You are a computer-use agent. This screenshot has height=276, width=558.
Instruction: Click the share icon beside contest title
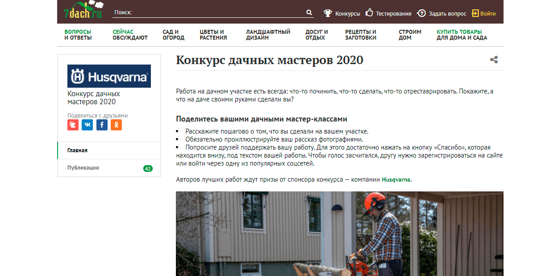point(494,60)
